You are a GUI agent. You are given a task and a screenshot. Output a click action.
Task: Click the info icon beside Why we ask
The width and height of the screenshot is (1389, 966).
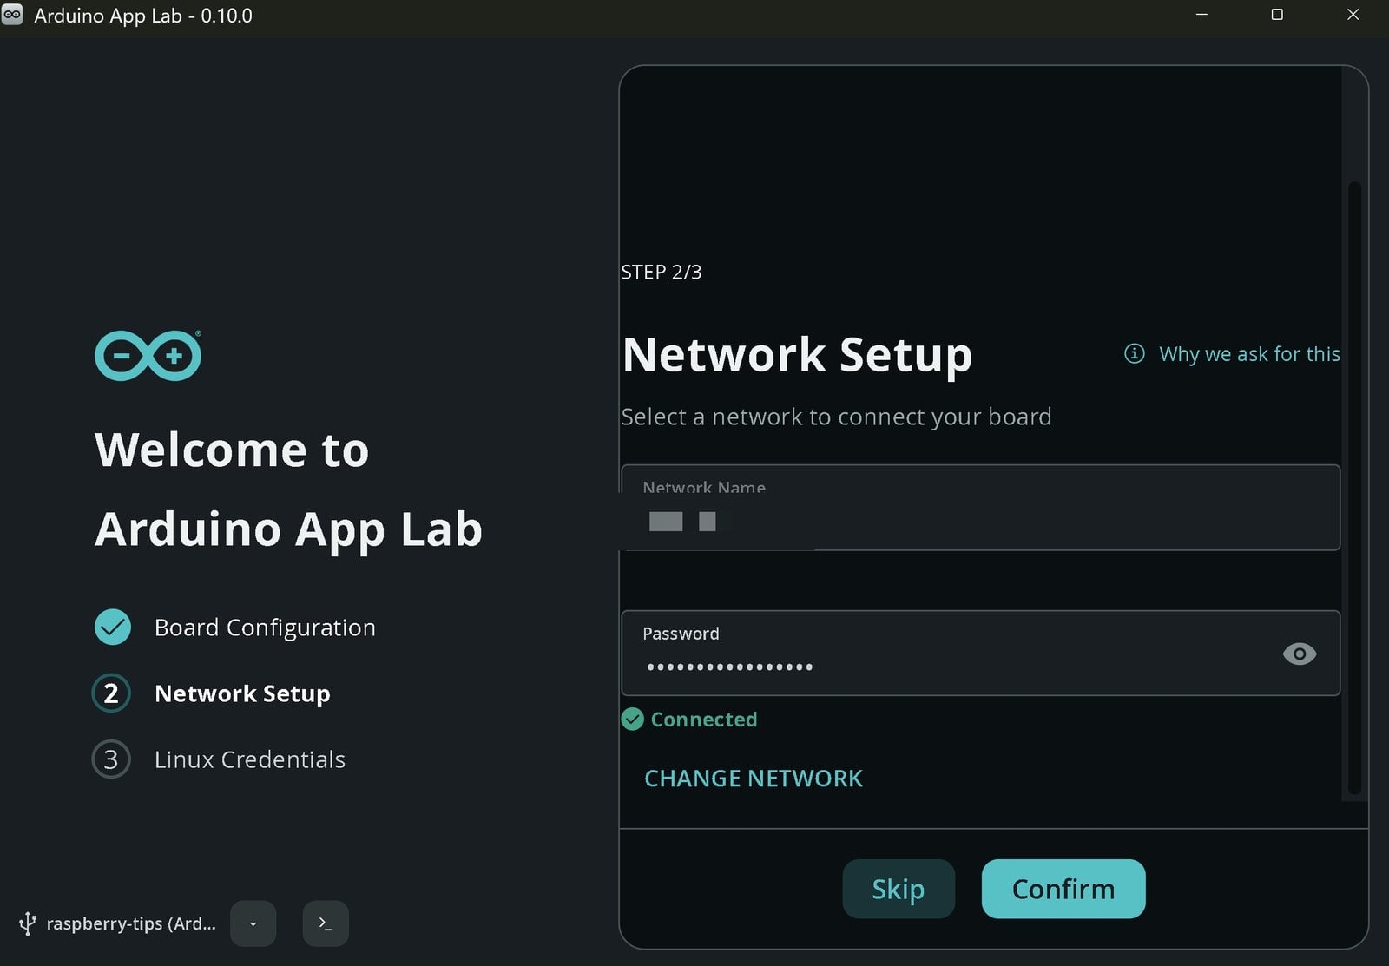point(1134,353)
